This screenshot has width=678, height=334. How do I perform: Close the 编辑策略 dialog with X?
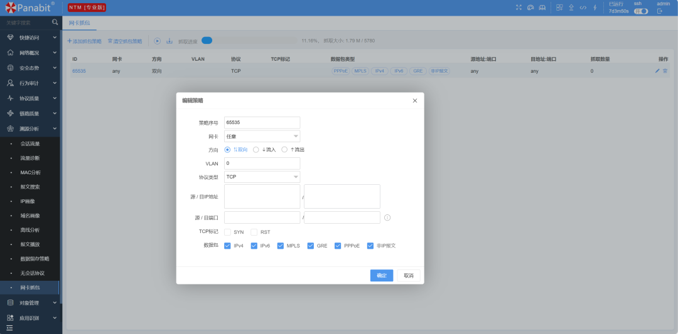pyautogui.click(x=415, y=100)
